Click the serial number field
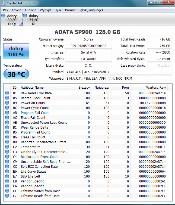The height and width of the screenshot is (205, 175). click(x=88, y=46)
